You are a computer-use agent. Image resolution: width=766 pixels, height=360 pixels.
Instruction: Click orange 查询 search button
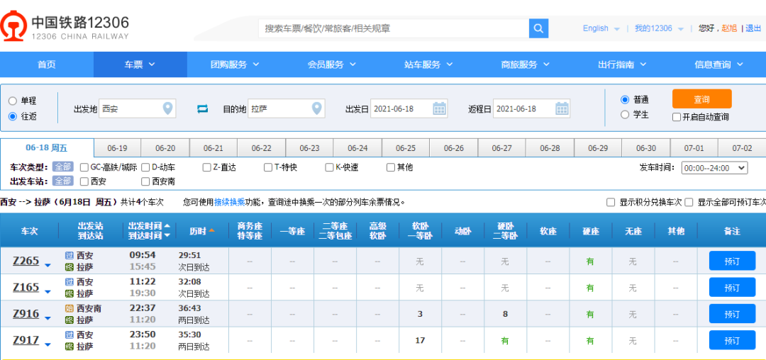click(x=702, y=99)
